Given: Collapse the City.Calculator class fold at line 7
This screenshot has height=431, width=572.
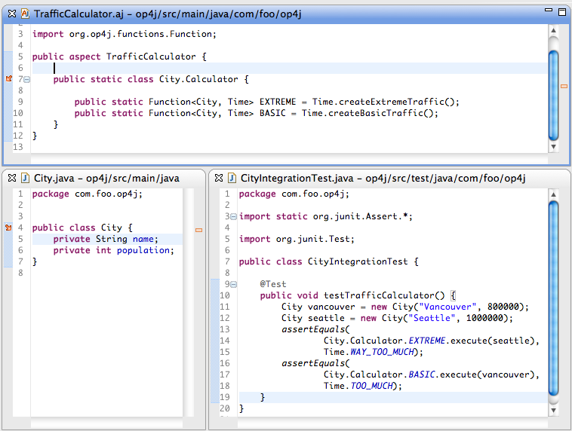Looking at the screenshot, I should [27, 79].
